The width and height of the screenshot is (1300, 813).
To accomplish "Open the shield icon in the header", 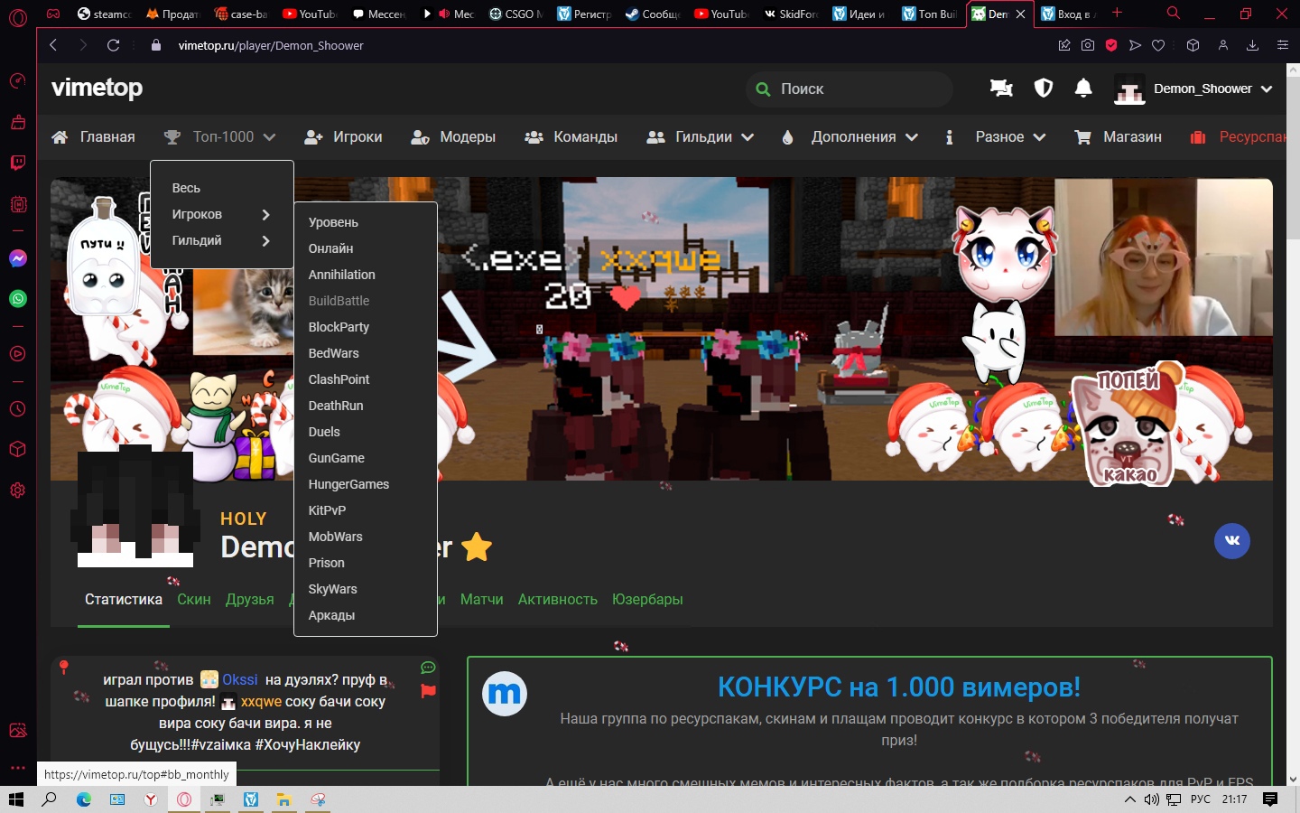I will click(1044, 89).
